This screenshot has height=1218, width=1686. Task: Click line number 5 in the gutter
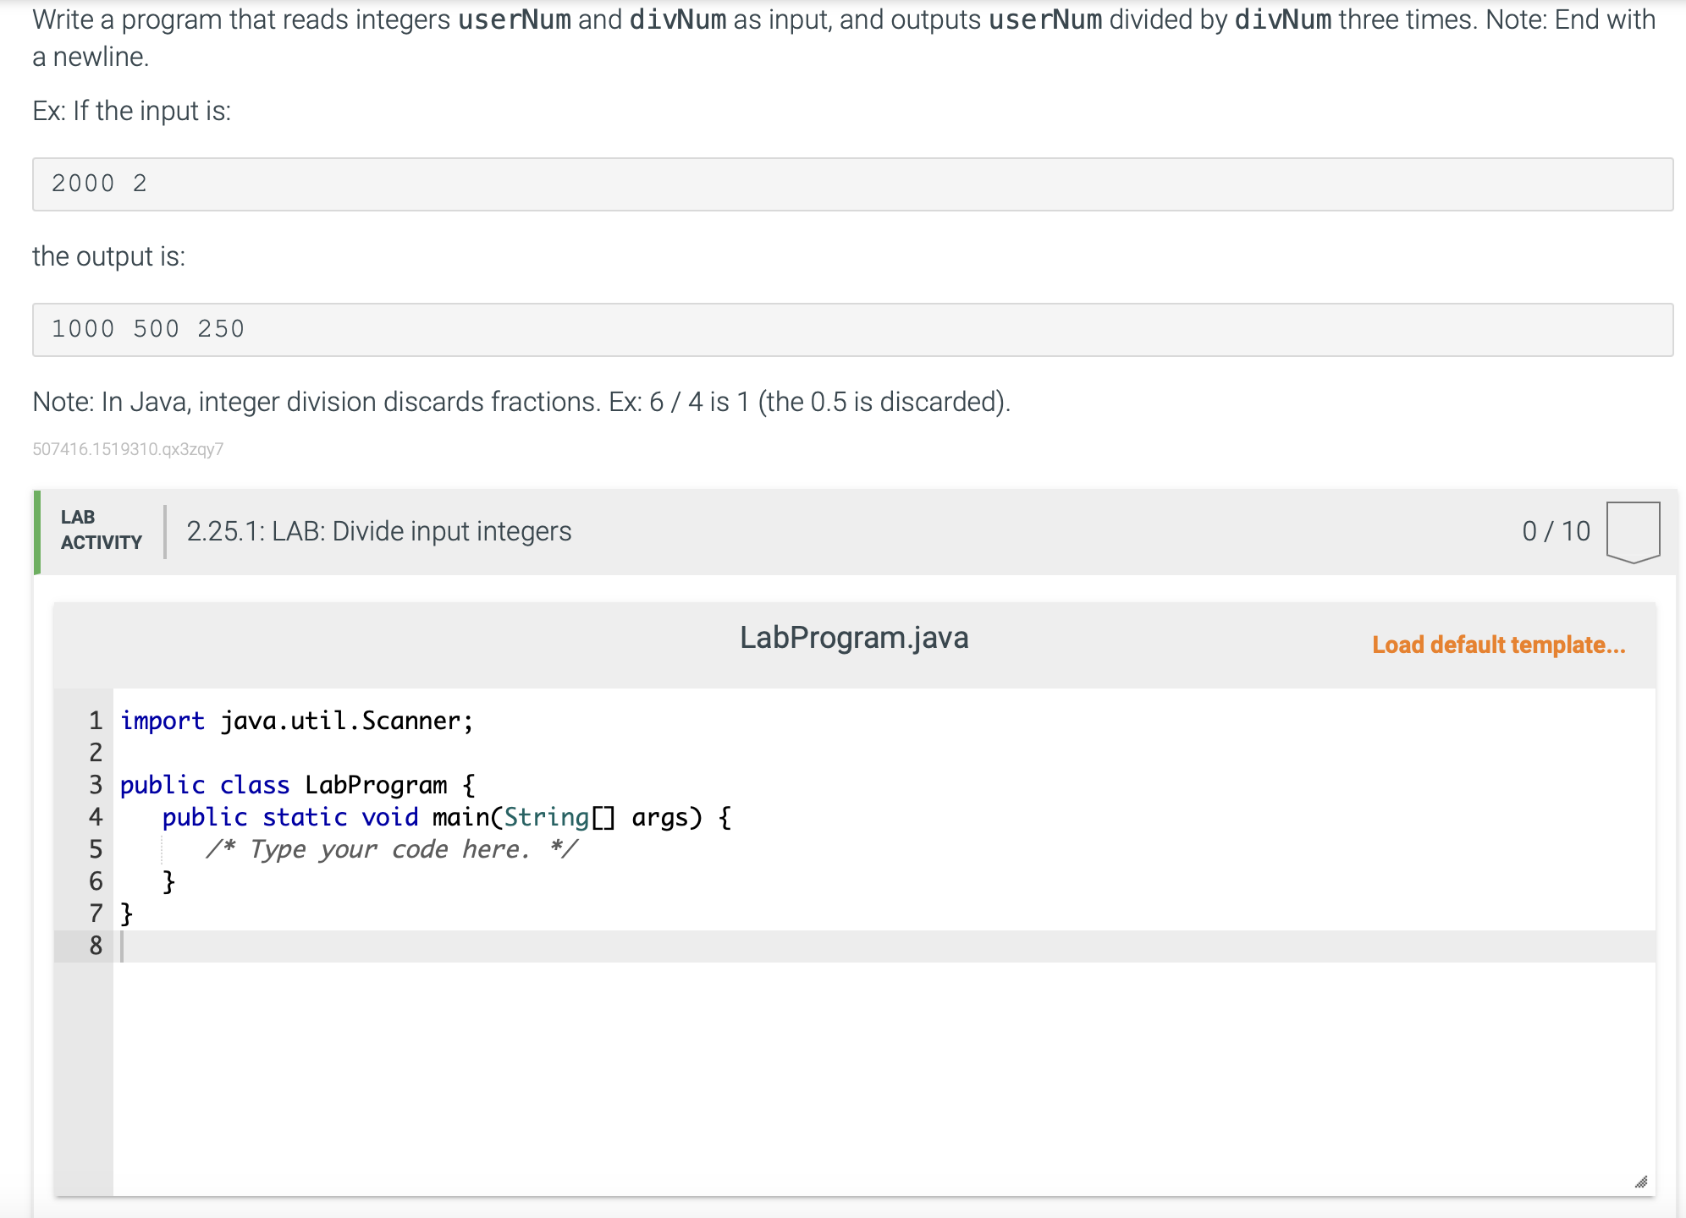pyautogui.click(x=96, y=849)
